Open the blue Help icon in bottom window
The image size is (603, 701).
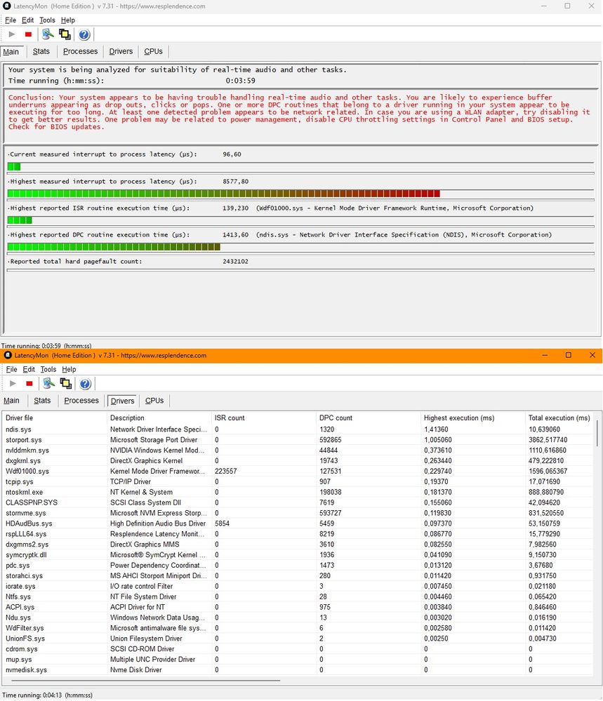tap(85, 384)
